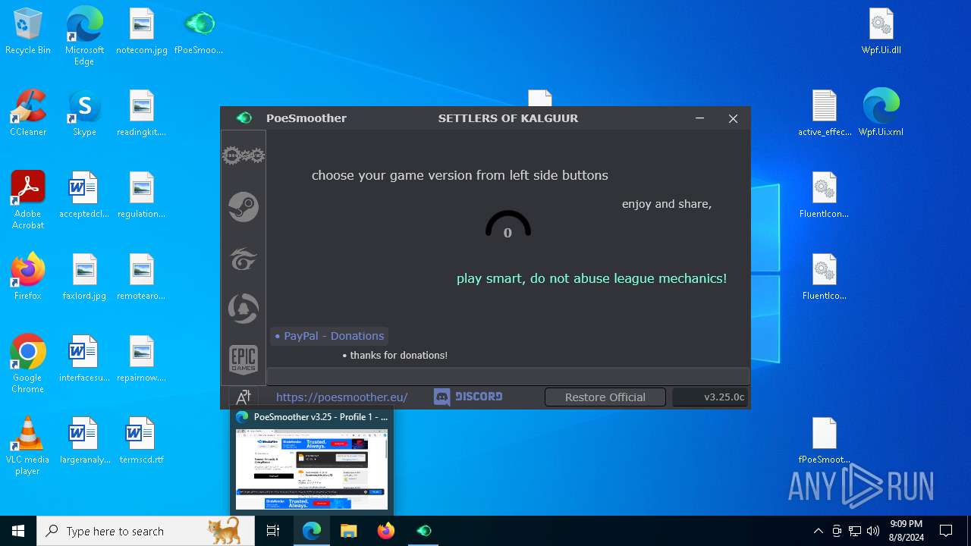The image size is (971, 546).
Task: Open the network tray icon
Action: (x=855, y=531)
